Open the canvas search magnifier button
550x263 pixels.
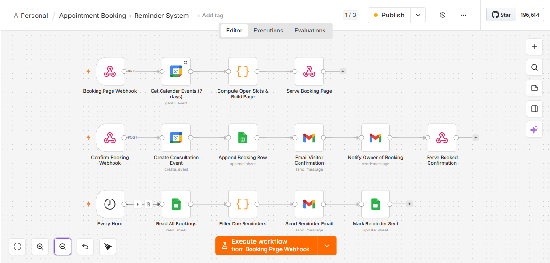pos(534,67)
